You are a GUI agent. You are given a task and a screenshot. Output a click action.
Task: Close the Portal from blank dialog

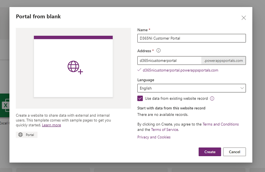pyautogui.click(x=244, y=18)
